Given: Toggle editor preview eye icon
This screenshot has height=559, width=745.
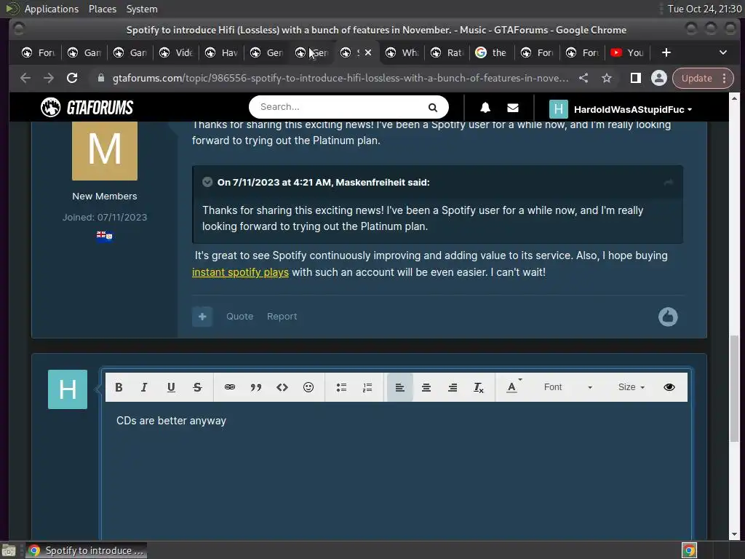Looking at the screenshot, I should (669, 387).
